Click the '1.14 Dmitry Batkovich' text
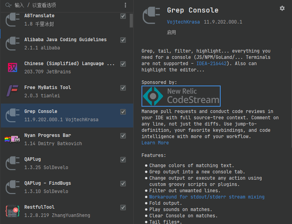 53,144
